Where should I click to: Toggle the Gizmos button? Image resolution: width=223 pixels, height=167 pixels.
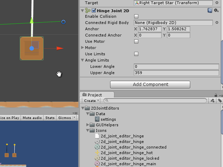64,118
